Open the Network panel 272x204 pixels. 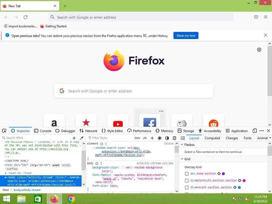pyautogui.click(x=88, y=131)
